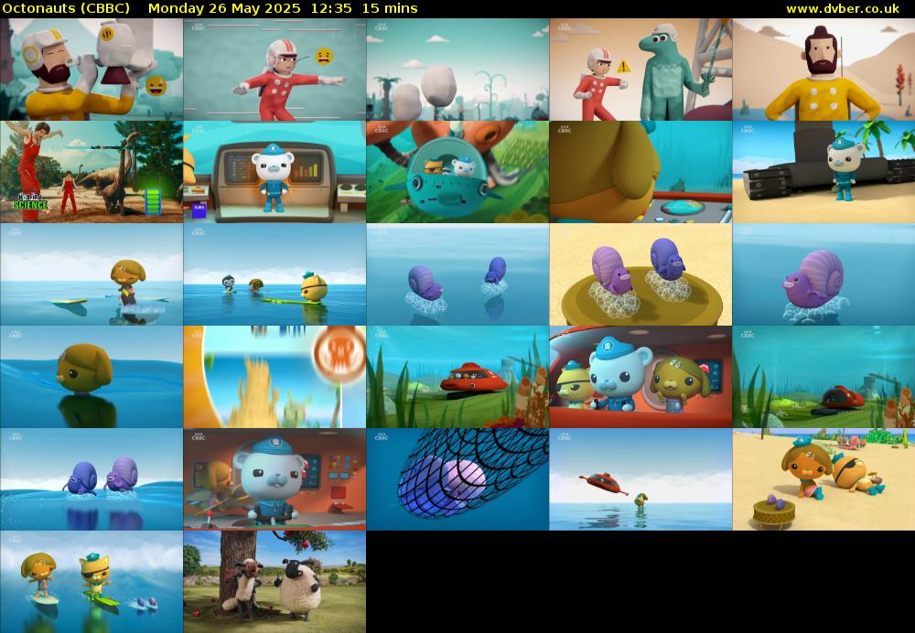
Task: Select thumbnail of brown head emerging from wave
Action: point(91,377)
